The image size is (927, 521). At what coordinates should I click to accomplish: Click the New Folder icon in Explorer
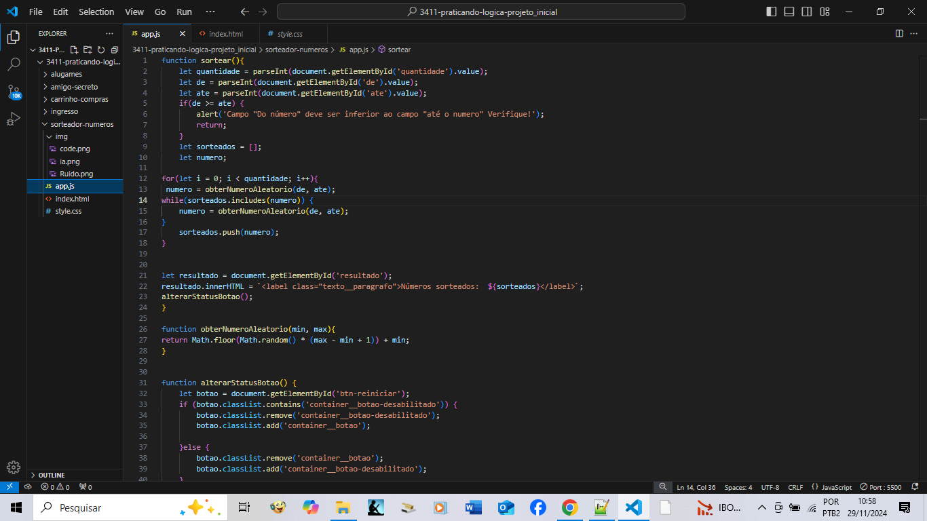[88, 50]
